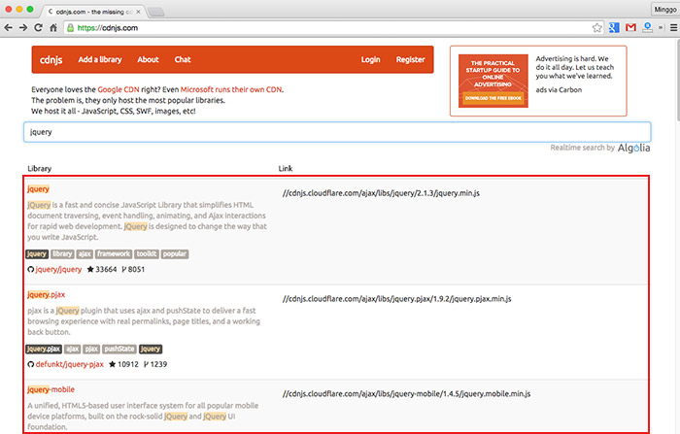Viewport: 680px width, 434px height.
Task: Open the defunkt/jquery-pjax GitHub link
Action: click(x=69, y=364)
